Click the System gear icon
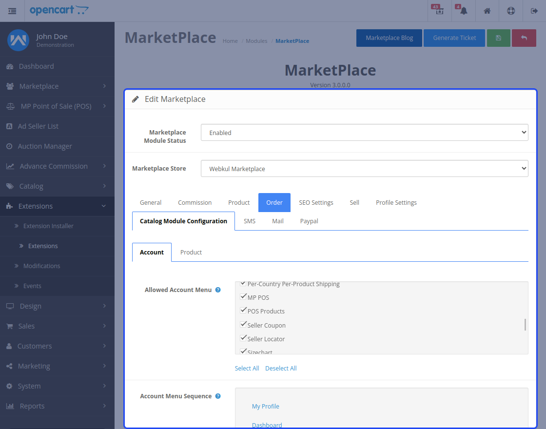This screenshot has width=546, height=429. click(x=9, y=386)
